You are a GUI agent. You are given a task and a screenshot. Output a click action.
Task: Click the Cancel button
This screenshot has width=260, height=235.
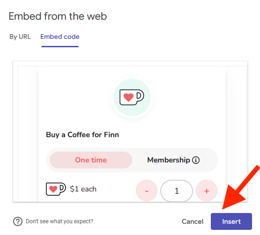pos(193,221)
